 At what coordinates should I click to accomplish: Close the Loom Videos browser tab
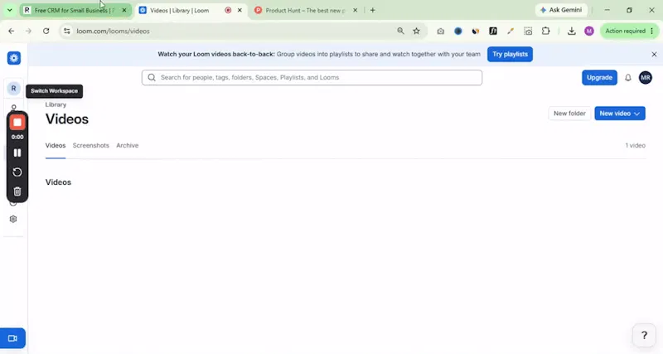point(240,10)
